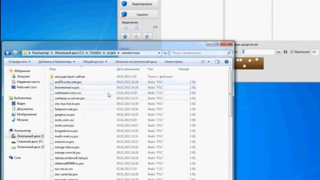Open the view options dropdown arrow
This screenshot has width=320, height=180.
pos(208,61)
